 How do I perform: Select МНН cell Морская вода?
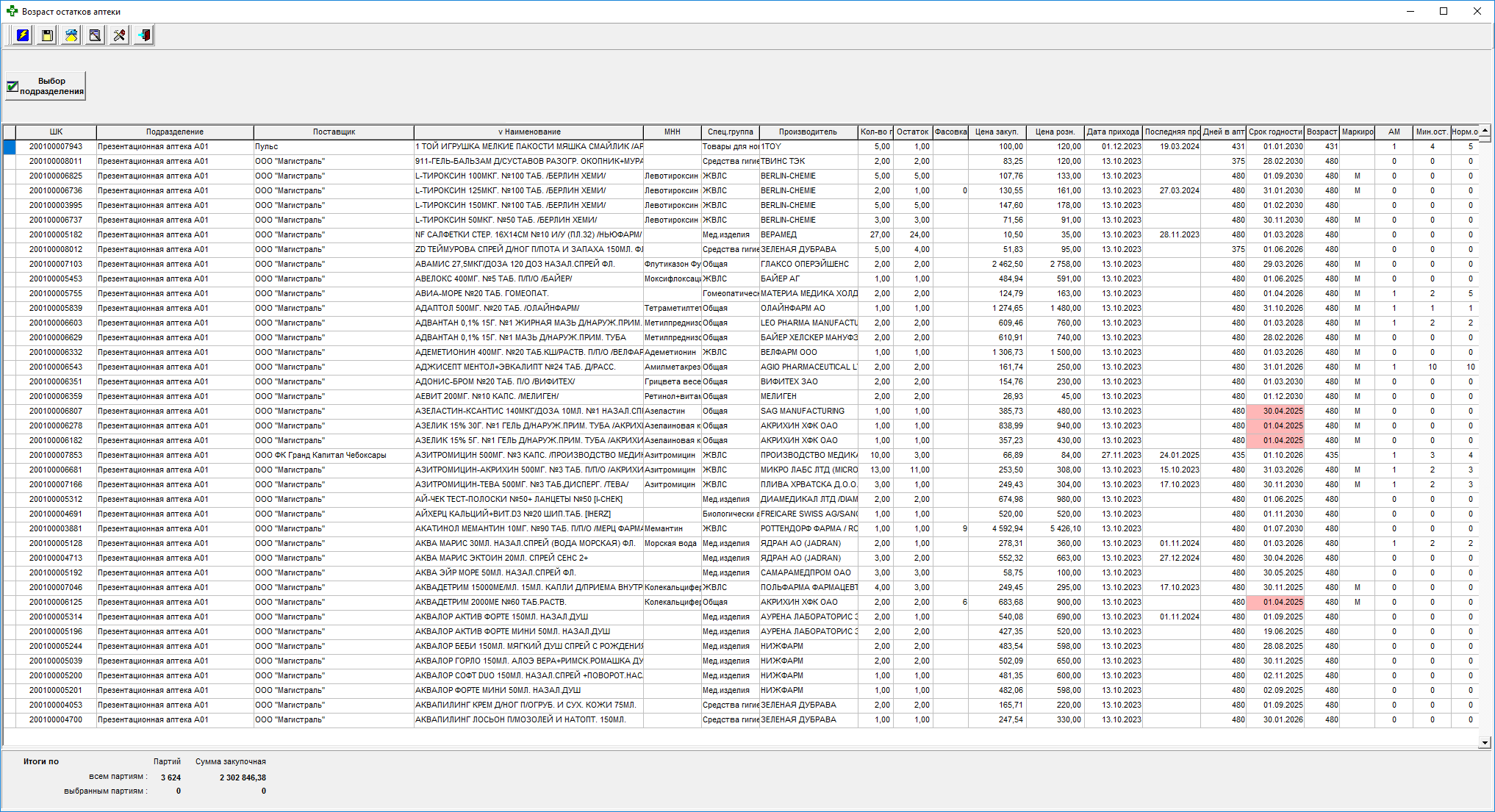(673, 544)
